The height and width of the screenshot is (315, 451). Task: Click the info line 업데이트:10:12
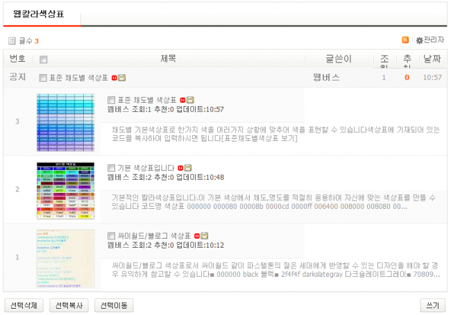coord(200,245)
